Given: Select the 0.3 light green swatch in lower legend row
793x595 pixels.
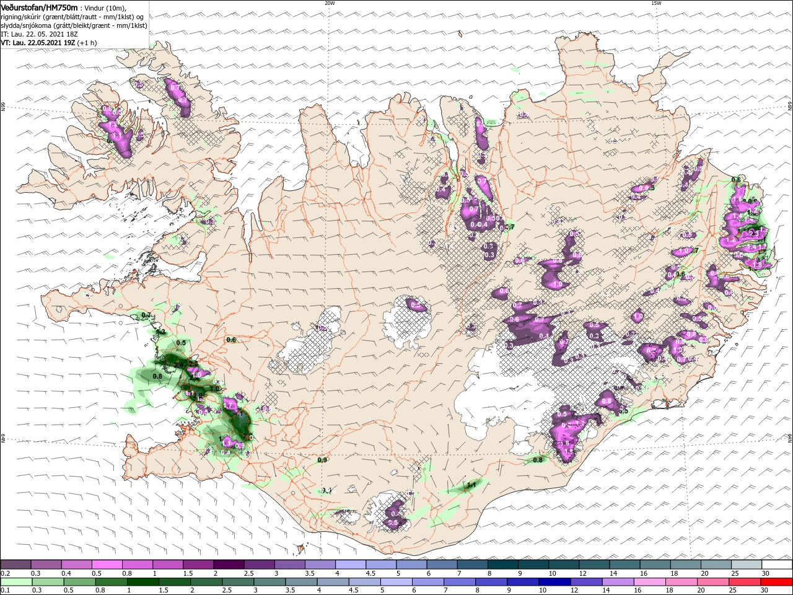Looking at the screenshot, I should [x=48, y=582].
